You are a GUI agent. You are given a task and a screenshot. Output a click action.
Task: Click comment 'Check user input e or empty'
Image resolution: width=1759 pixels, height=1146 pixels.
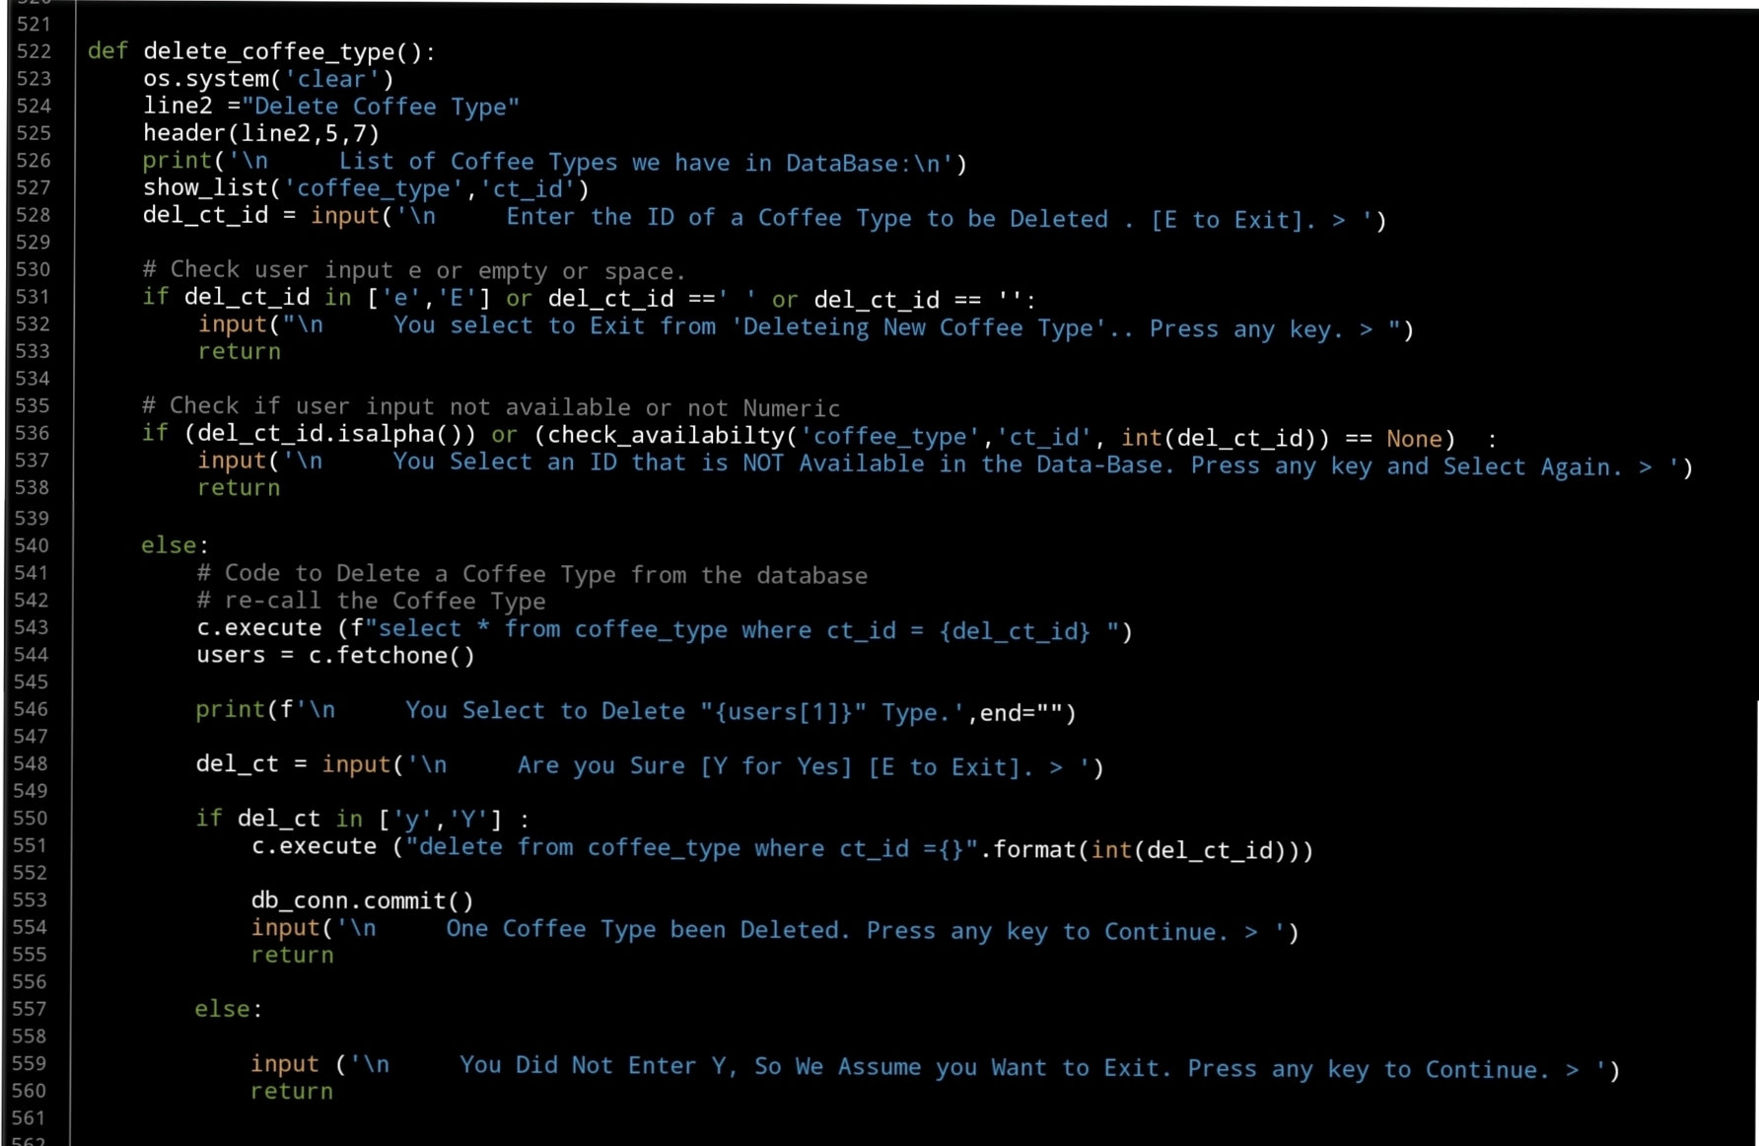(414, 270)
